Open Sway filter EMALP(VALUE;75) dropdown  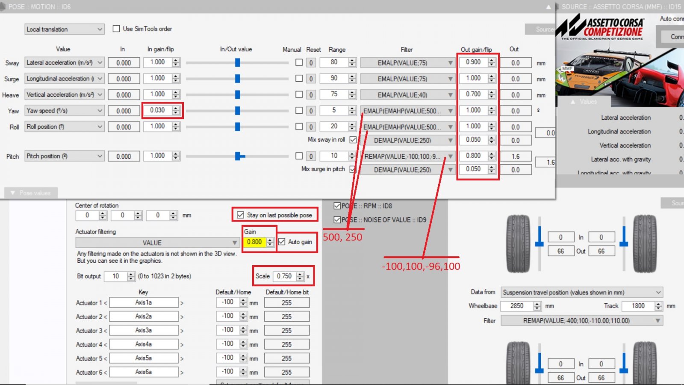click(407, 63)
